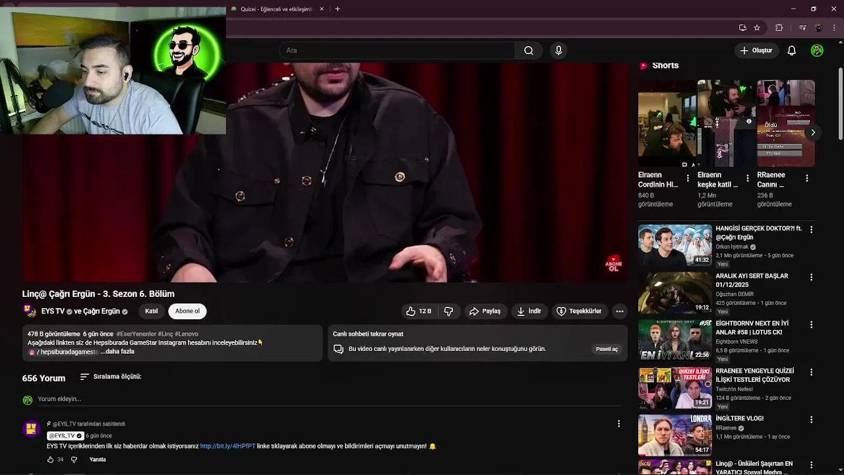Viewport: 844px width, 475px height.
Task: Open RRAENEE YENGEYLE QUIZEI video thumbnail
Action: (x=675, y=388)
